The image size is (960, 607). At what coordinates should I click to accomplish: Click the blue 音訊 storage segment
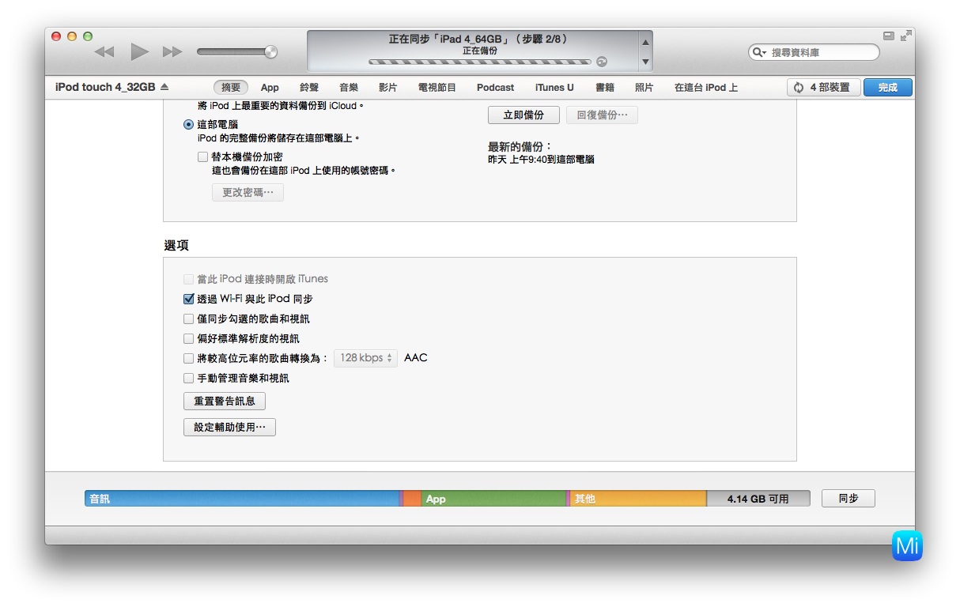click(x=243, y=499)
